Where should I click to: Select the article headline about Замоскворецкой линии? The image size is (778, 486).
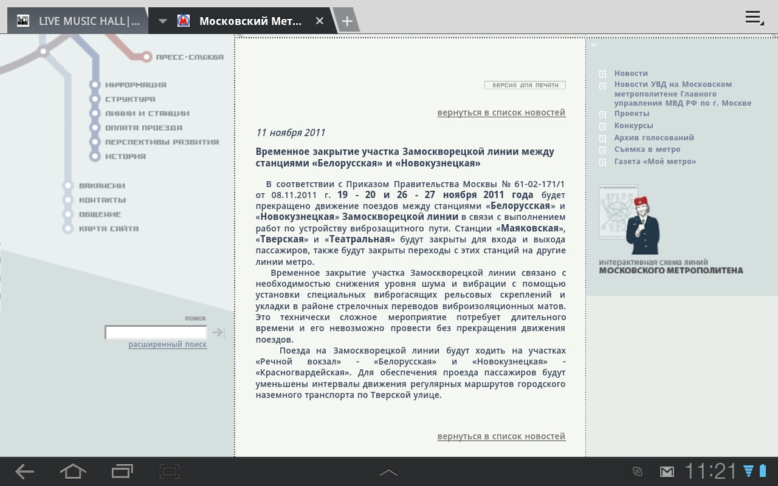point(405,157)
